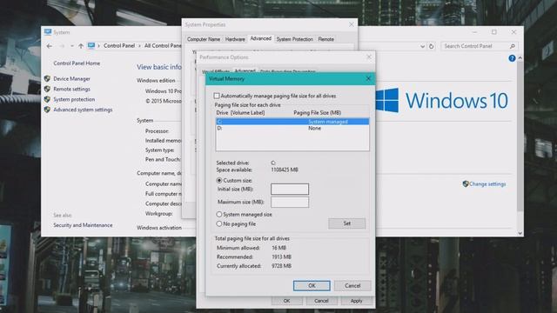Viewport: 557px width, 313px height.
Task: Click OK in Performance Options
Action: (x=286, y=301)
